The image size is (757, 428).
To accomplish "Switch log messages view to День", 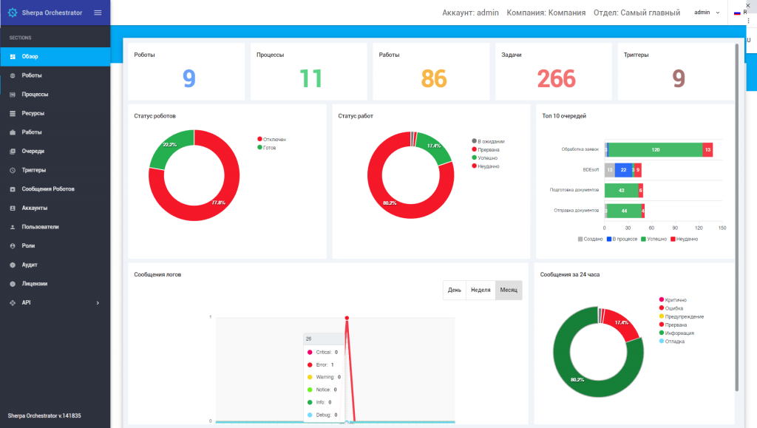I will (455, 290).
